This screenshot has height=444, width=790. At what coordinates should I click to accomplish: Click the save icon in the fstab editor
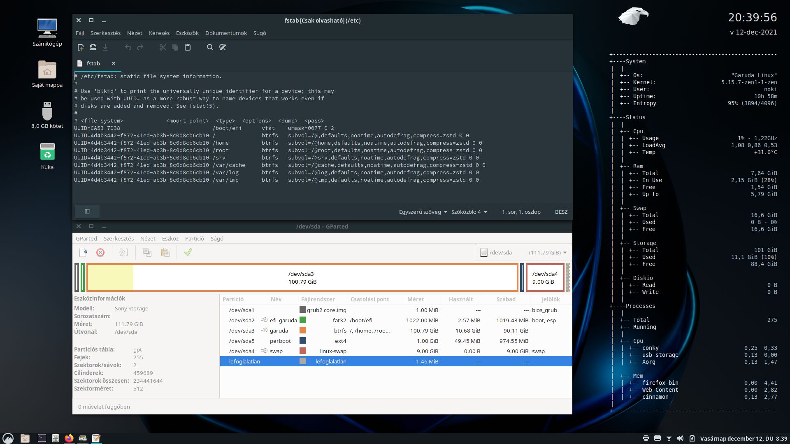pos(105,47)
